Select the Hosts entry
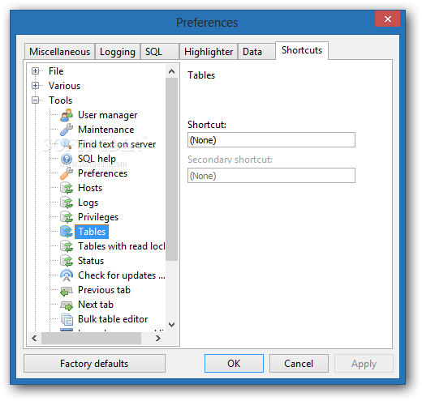The image size is (422, 401). click(90, 188)
